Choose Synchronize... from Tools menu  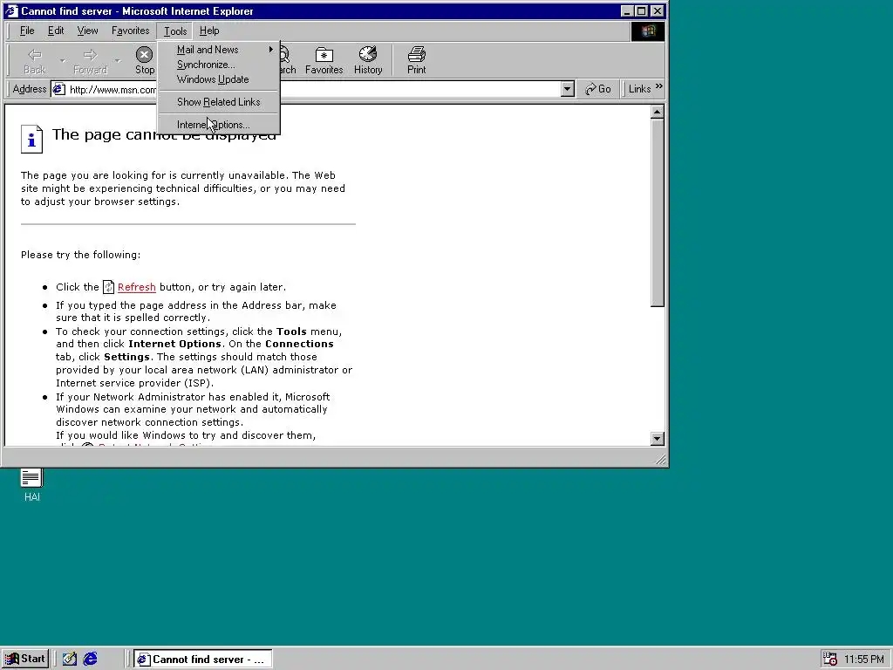(219, 65)
